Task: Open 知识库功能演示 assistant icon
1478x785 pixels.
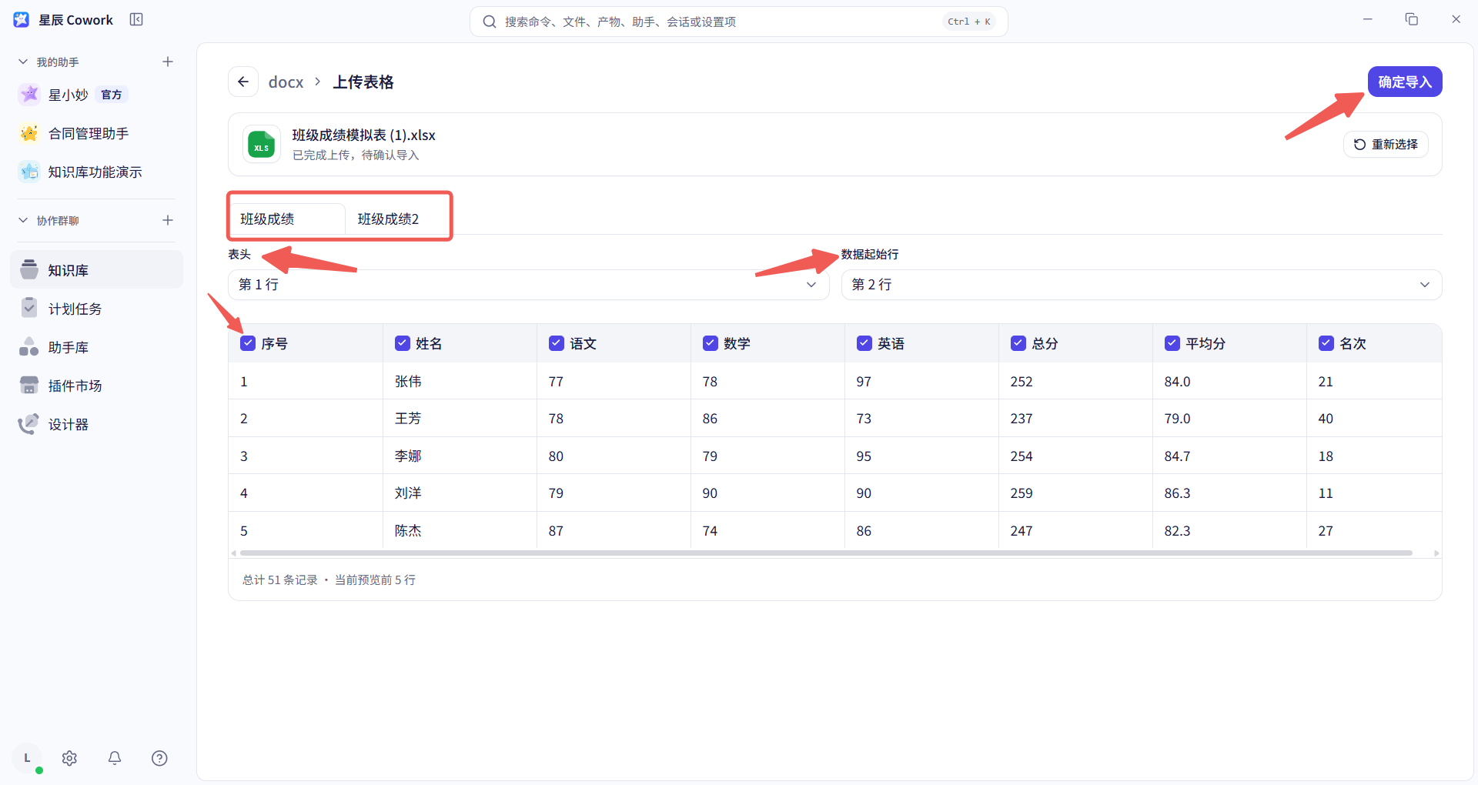Action: click(29, 172)
